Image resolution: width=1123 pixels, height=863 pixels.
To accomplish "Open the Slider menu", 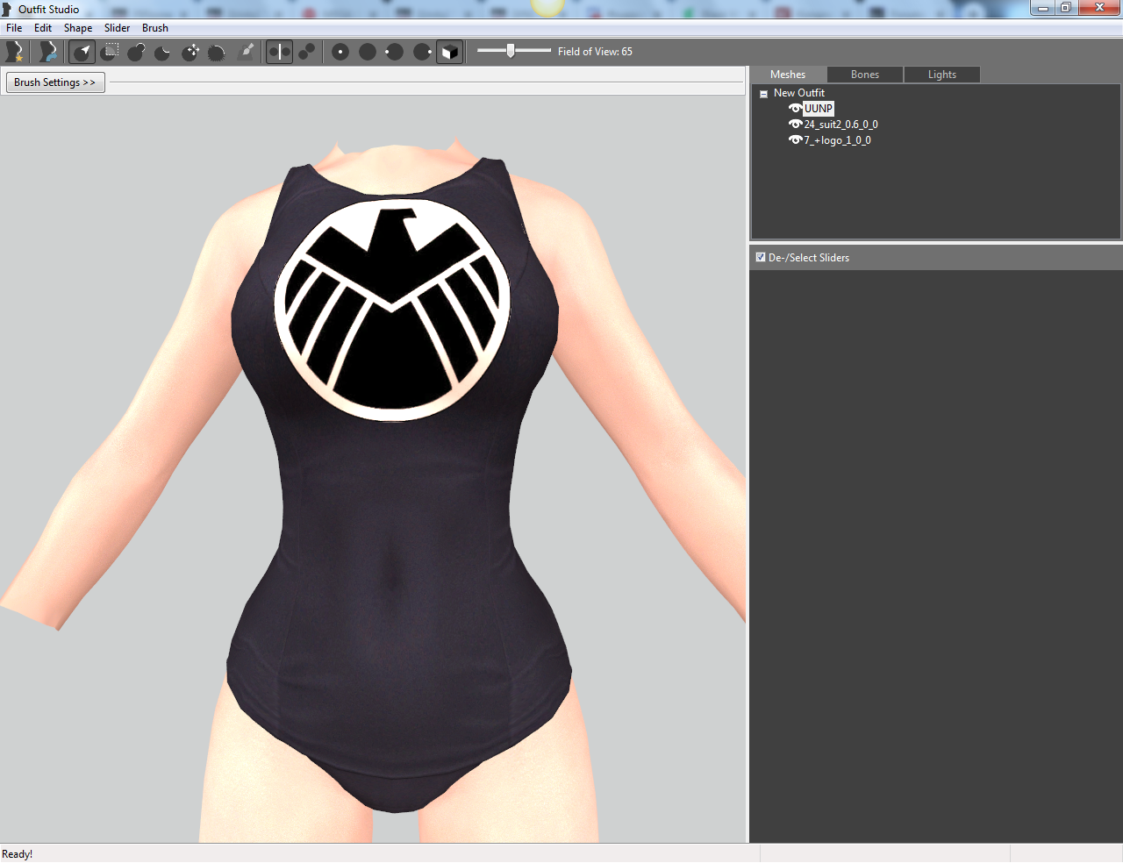I will pyautogui.click(x=118, y=28).
